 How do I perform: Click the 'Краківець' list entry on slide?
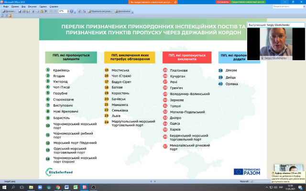pos(62,70)
